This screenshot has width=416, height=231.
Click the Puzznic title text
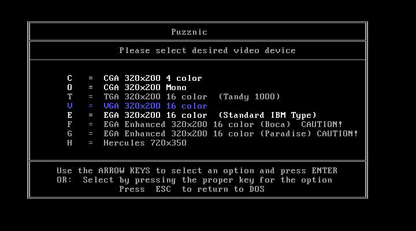pos(189,32)
